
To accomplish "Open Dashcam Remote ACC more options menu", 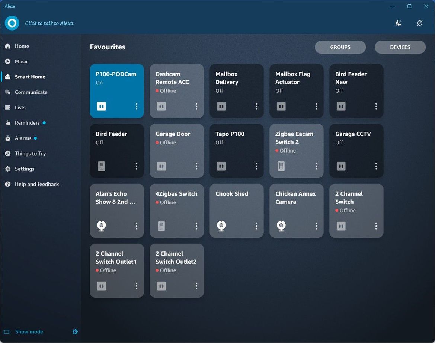I will tap(196, 106).
